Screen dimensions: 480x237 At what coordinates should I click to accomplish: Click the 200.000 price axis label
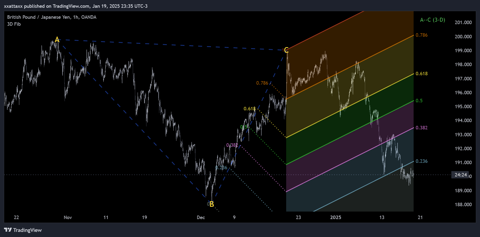463,37
